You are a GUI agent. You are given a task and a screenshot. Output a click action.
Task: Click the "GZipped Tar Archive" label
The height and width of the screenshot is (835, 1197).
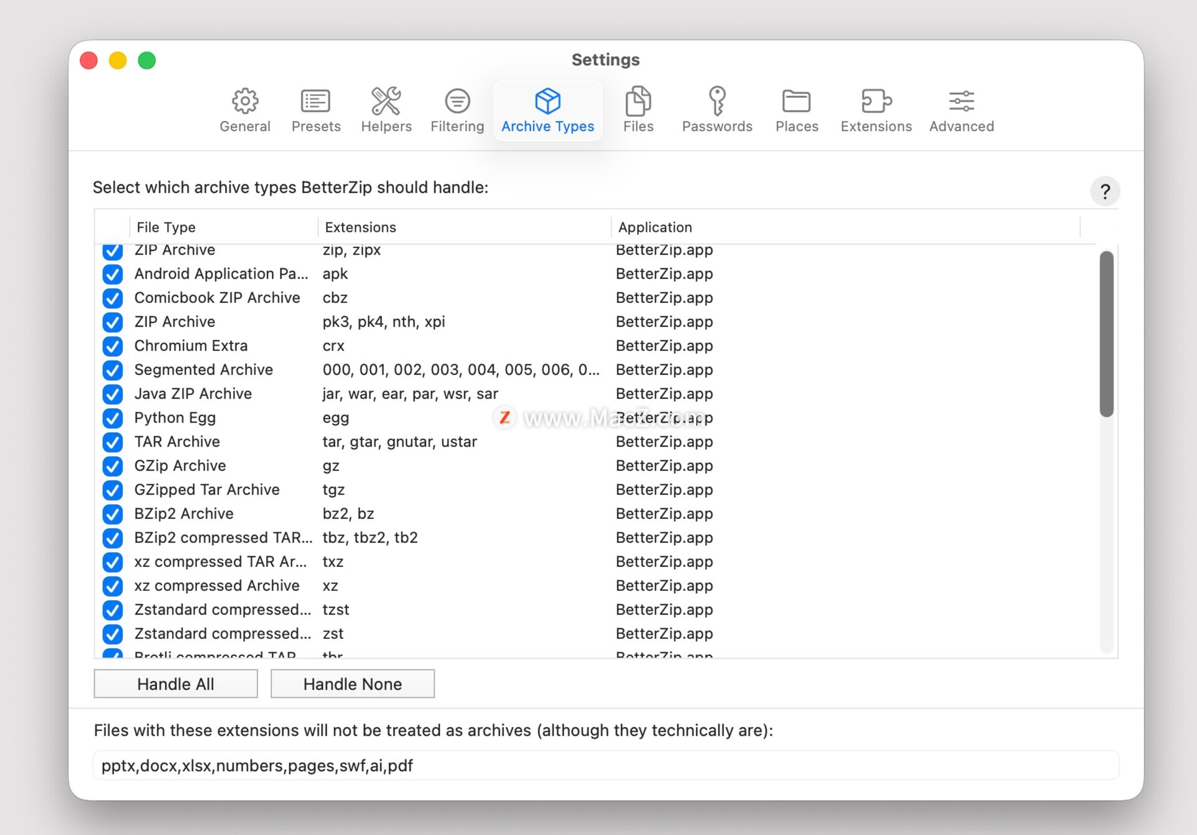click(207, 490)
